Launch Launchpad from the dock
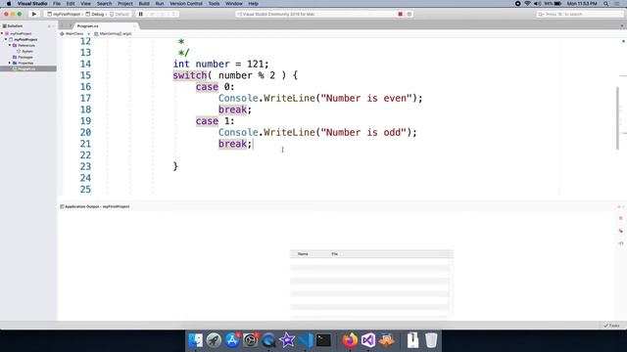 214,340
